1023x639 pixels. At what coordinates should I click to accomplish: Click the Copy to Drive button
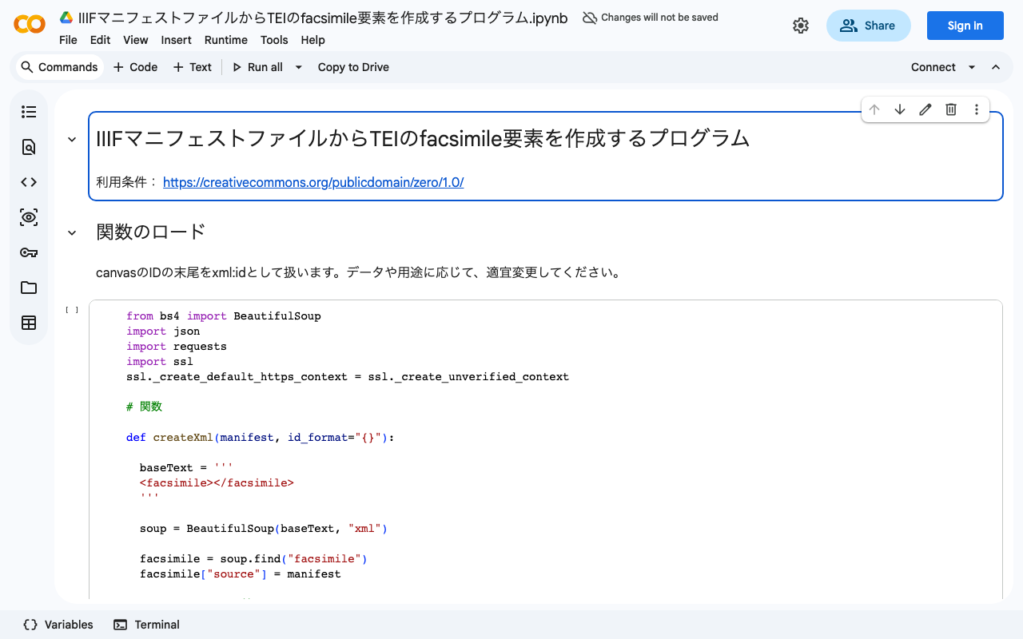pyautogui.click(x=353, y=67)
